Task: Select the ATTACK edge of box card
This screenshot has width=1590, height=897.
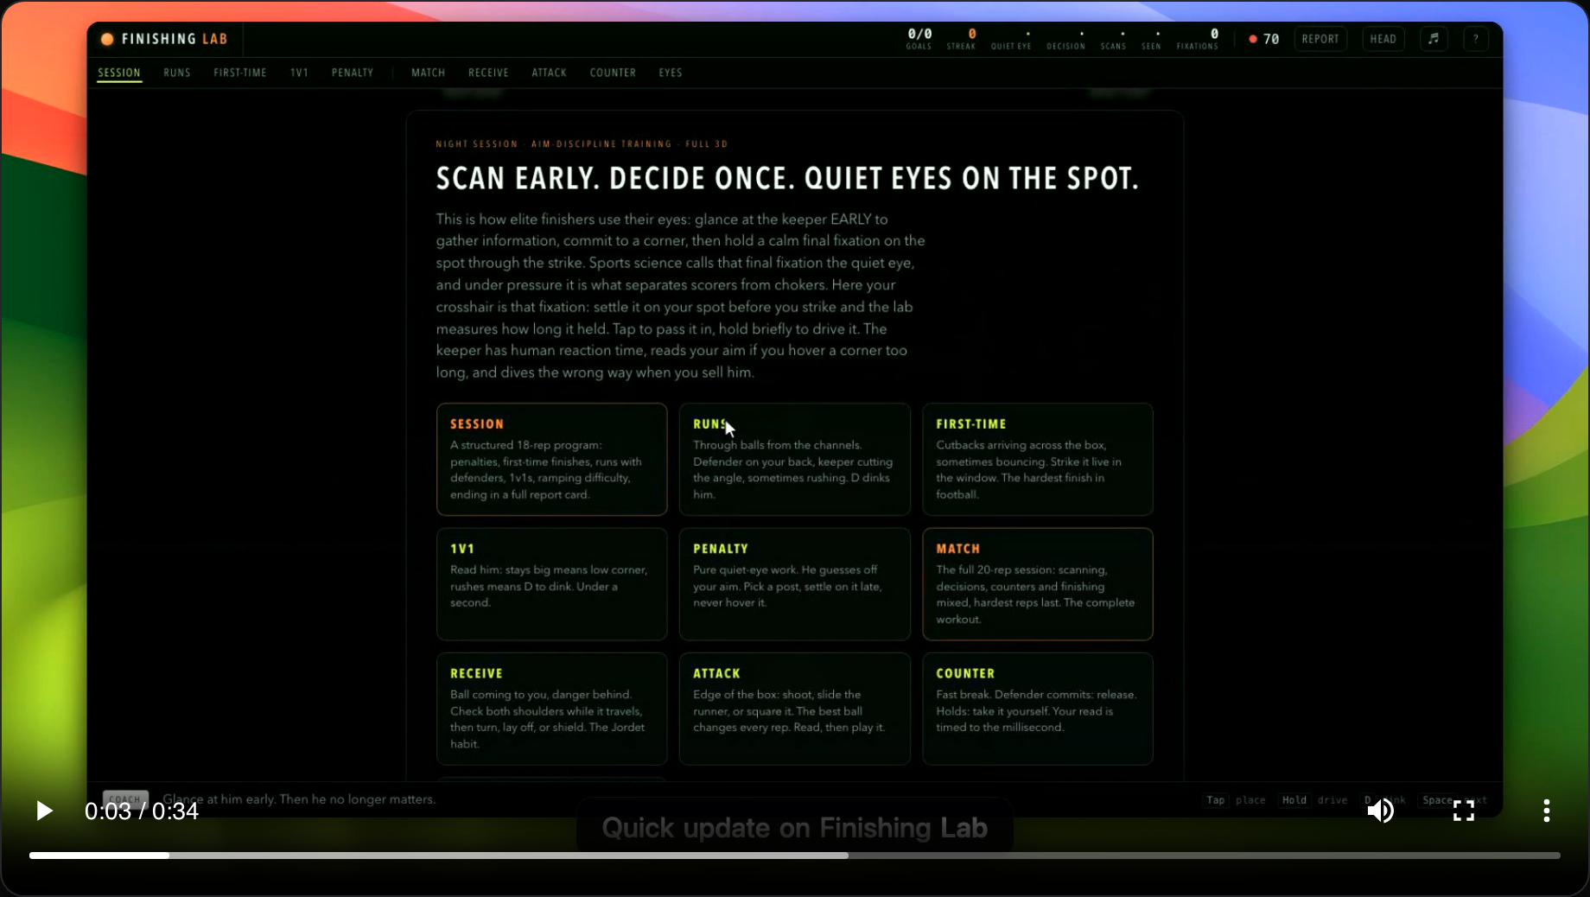Action: point(794,709)
